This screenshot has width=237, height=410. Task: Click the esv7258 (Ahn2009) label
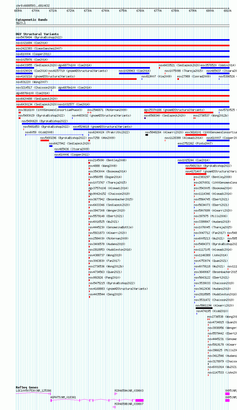coord(102,138)
